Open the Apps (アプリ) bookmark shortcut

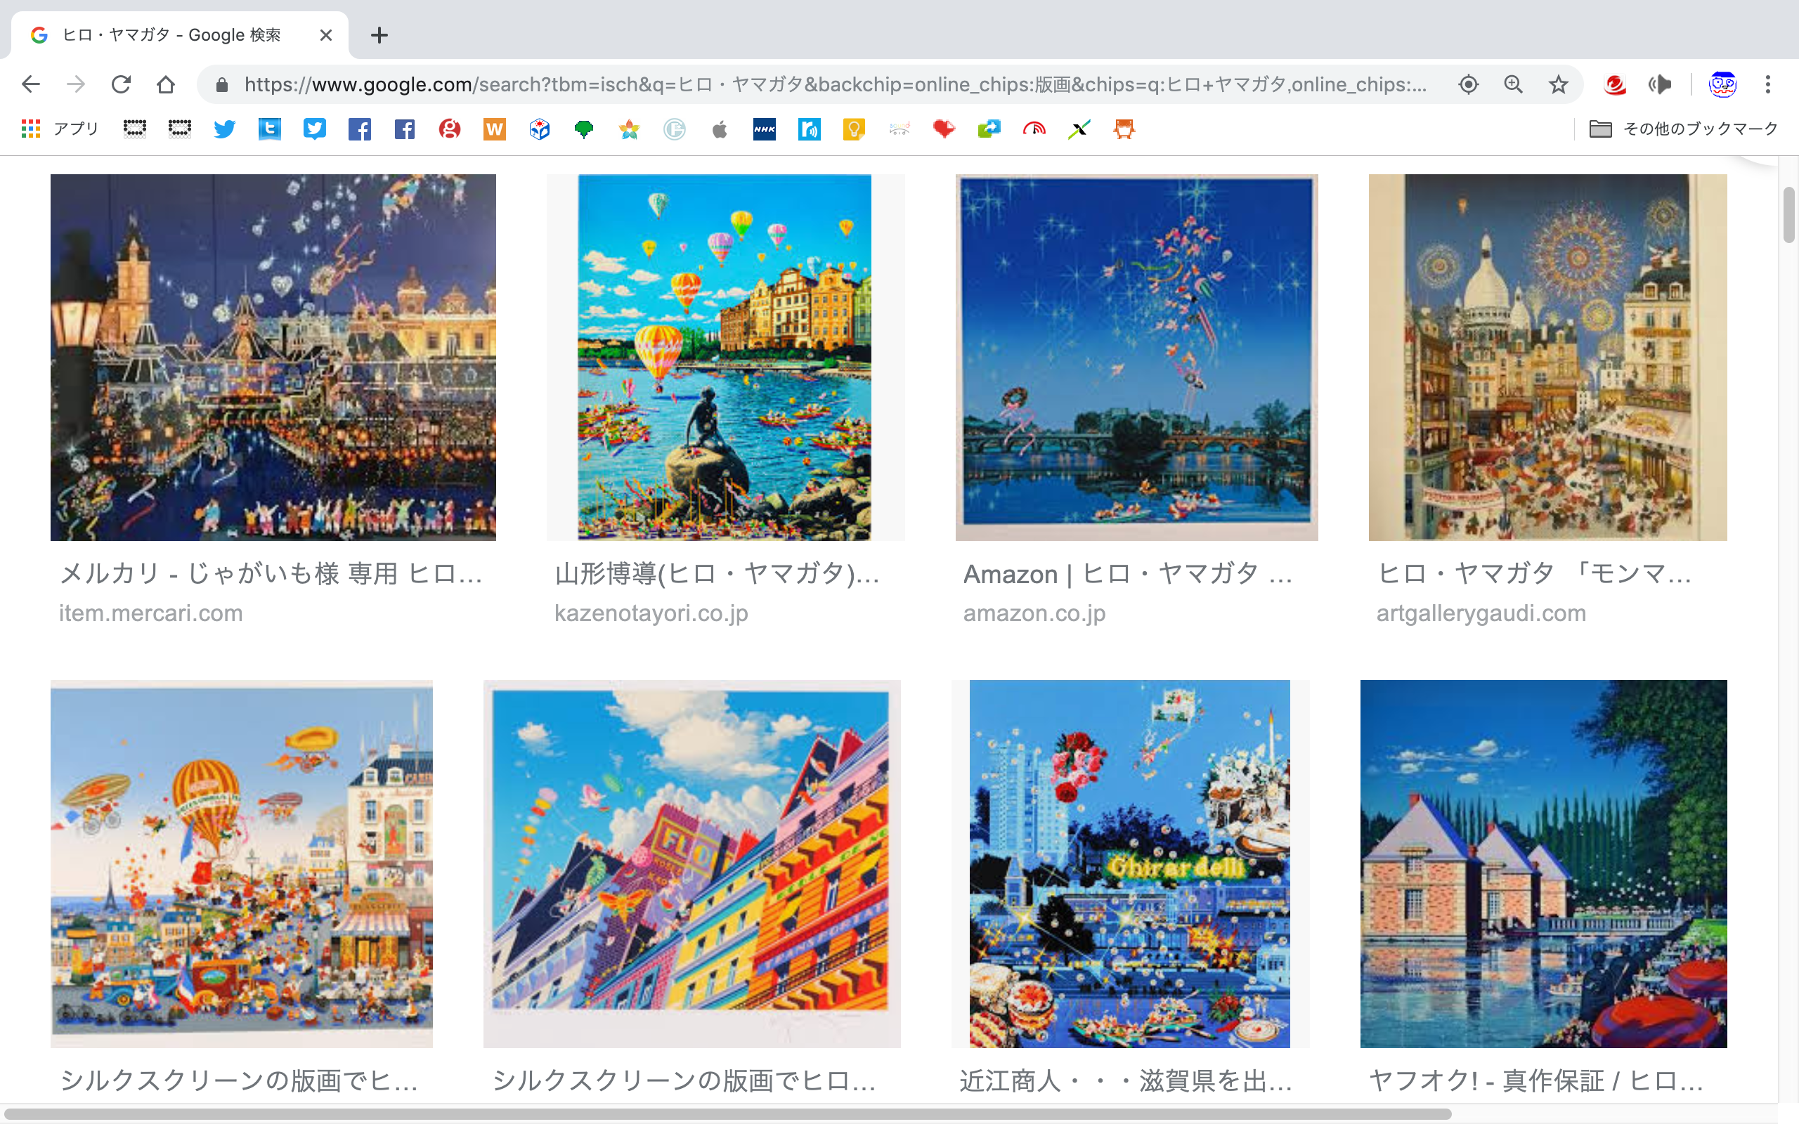(60, 129)
